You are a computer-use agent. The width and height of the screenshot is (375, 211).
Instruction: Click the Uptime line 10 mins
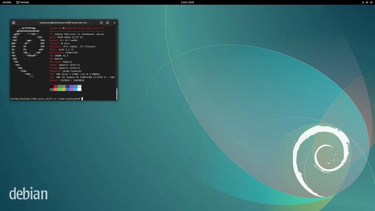click(60, 43)
